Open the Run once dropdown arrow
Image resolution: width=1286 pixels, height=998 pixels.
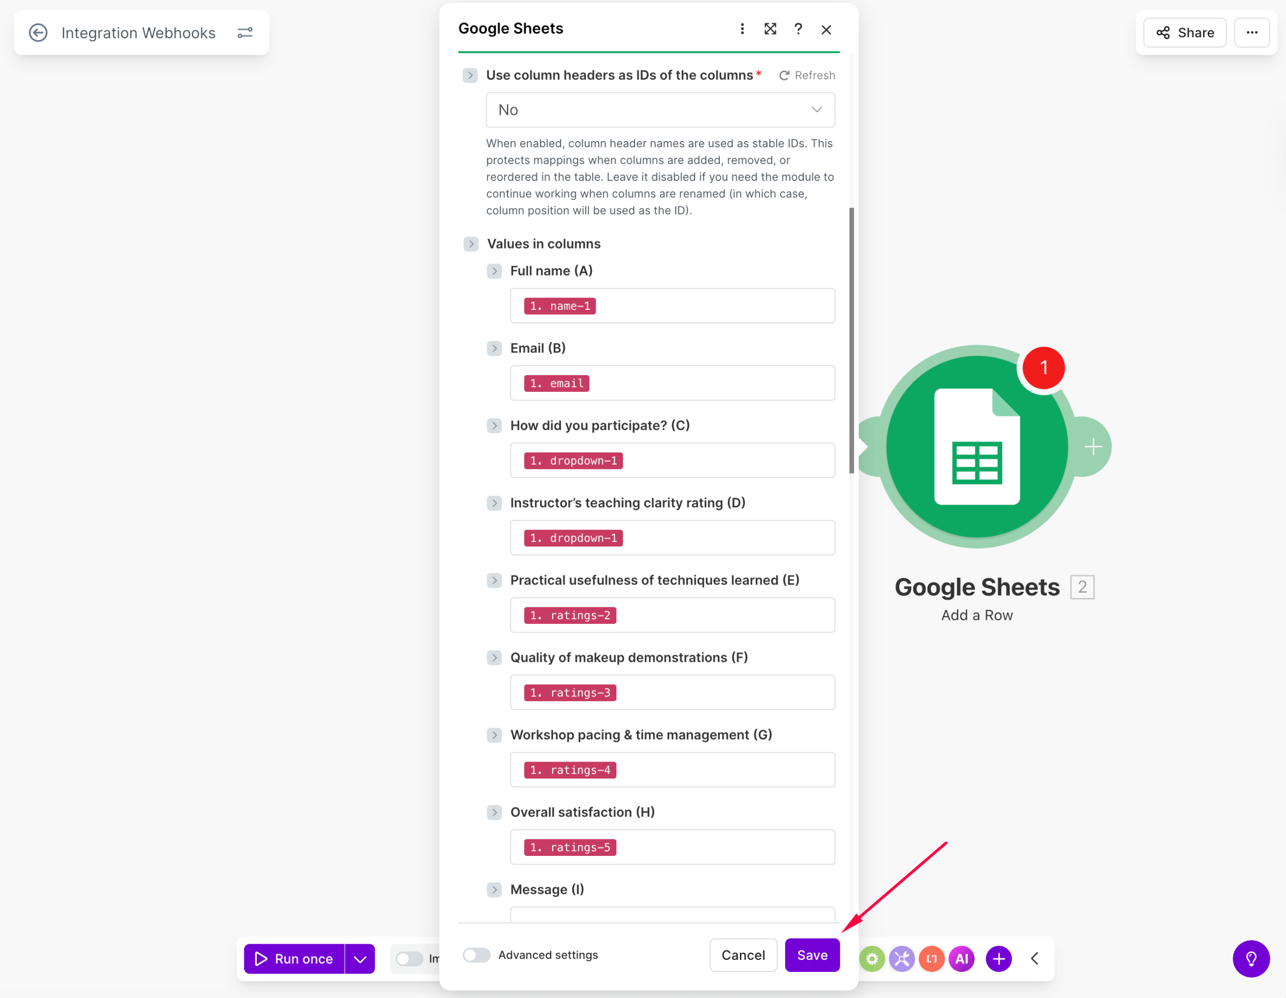[360, 959]
